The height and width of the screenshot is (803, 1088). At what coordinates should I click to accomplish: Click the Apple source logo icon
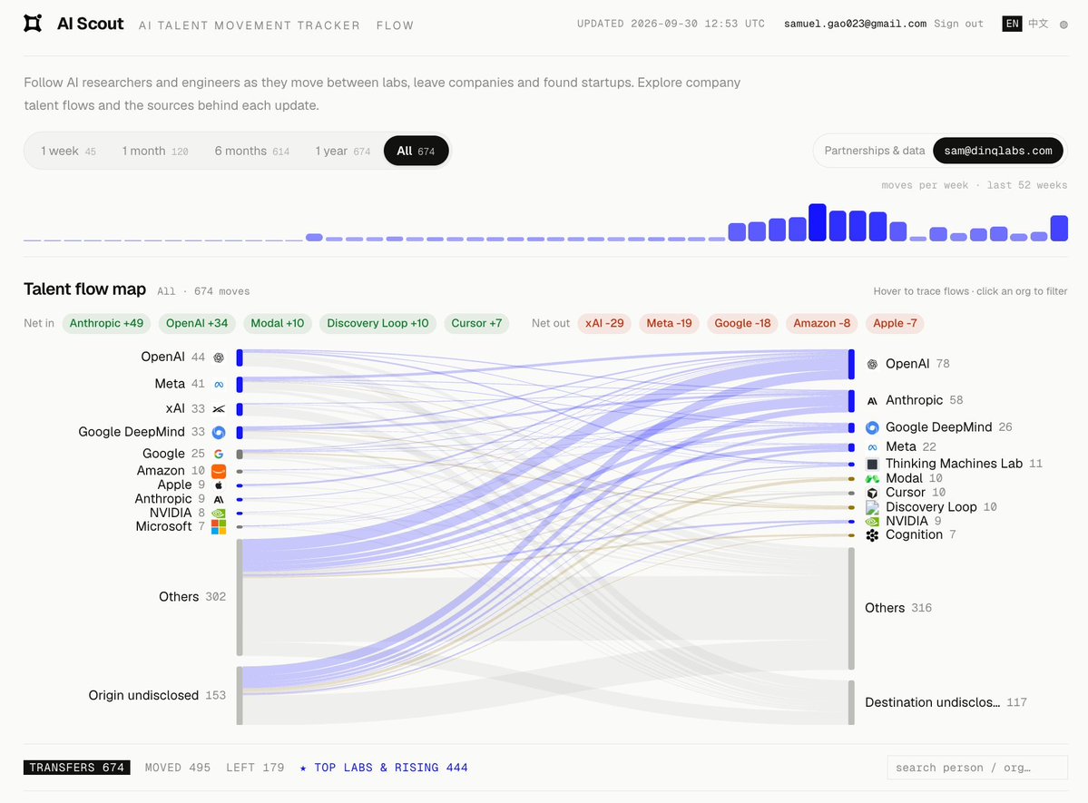click(219, 485)
